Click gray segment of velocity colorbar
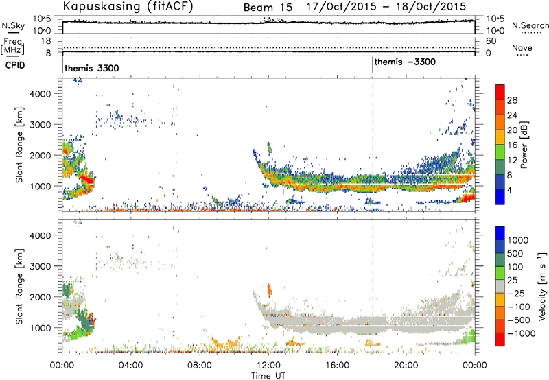The height and width of the screenshot is (380, 549). click(500, 286)
